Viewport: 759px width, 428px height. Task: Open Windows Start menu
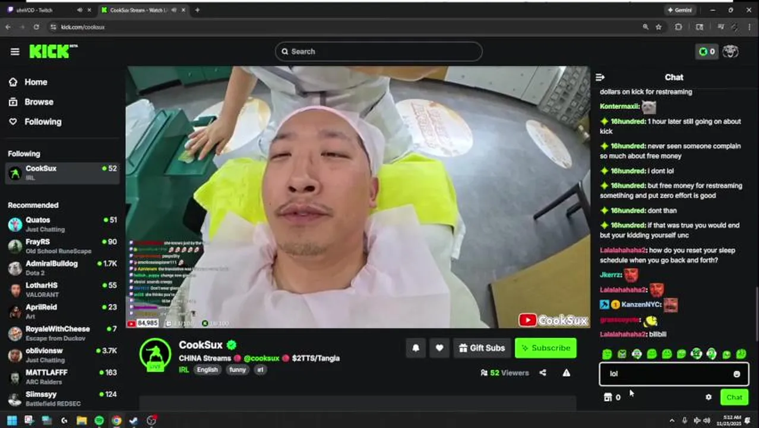click(11, 420)
